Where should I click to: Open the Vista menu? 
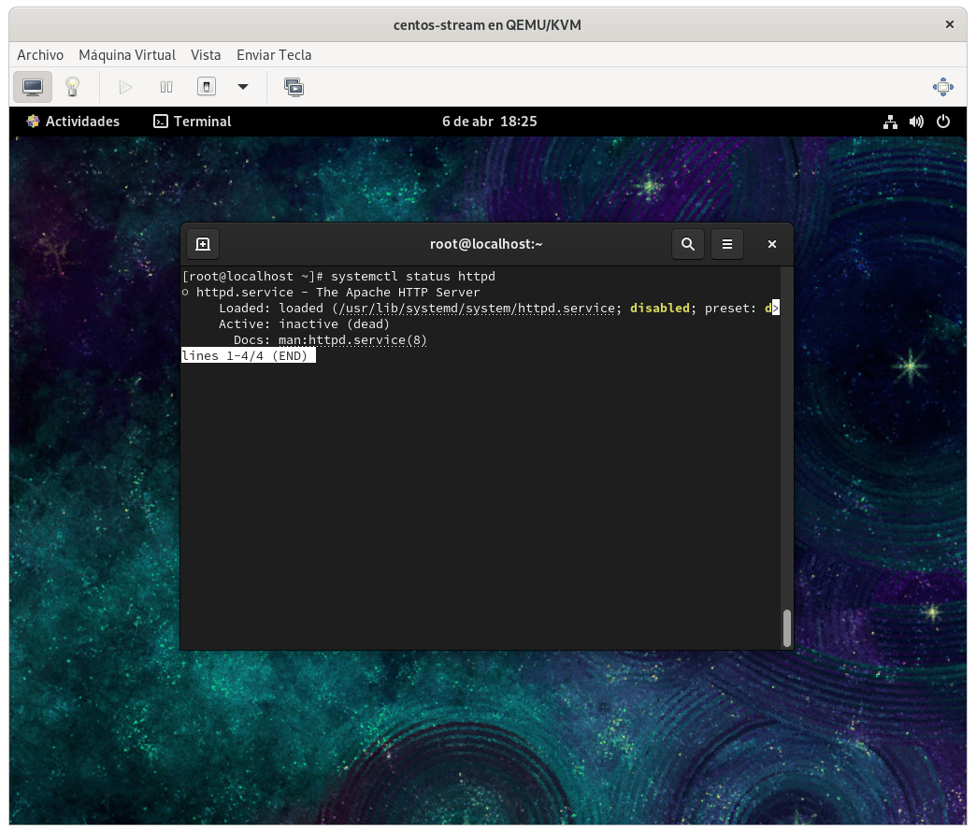click(x=206, y=55)
